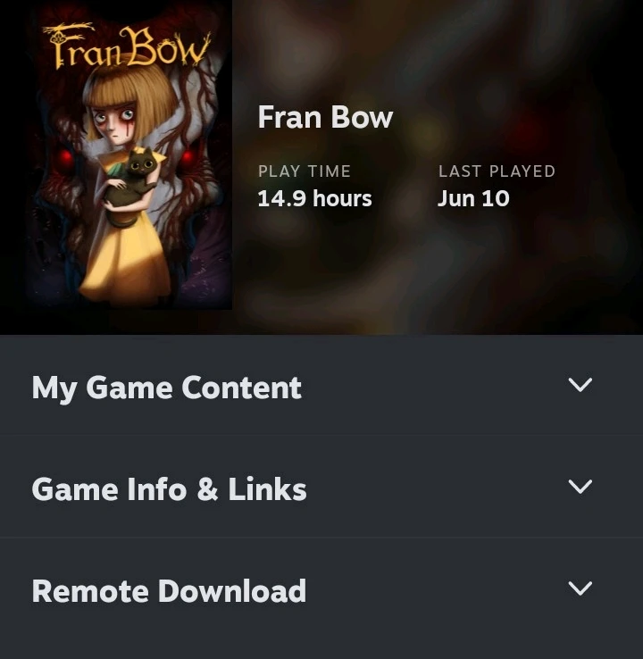Click the left red glowing eye on cover
Image resolution: width=643 pixels, height=659 pixels.
(x=65, y=158)
